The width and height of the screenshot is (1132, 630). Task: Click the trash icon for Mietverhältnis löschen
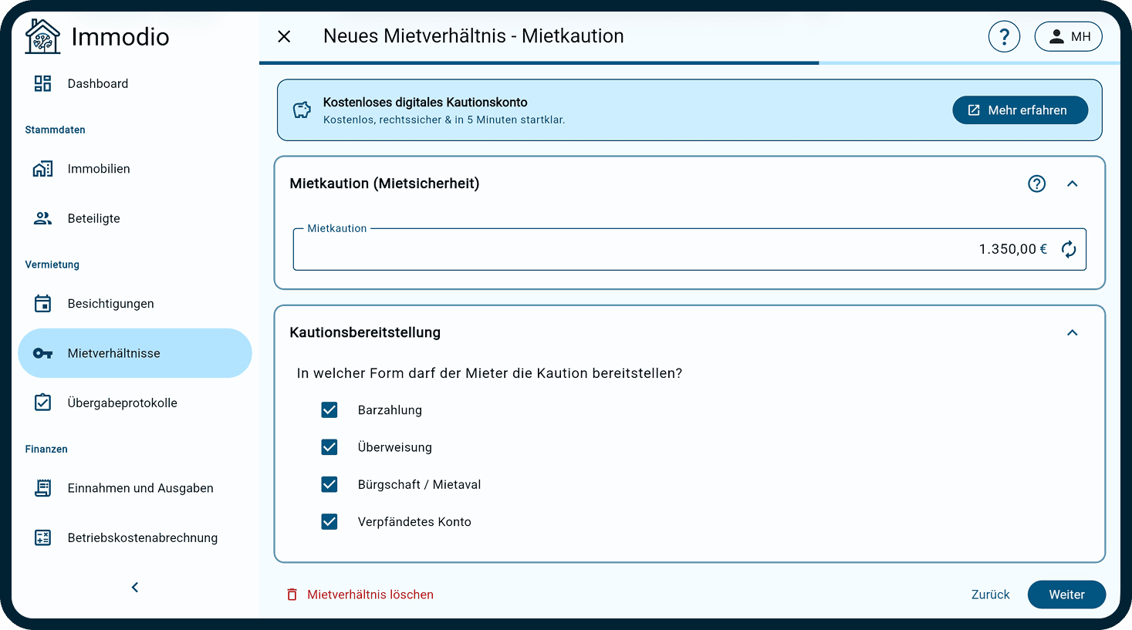pos(292,595)
